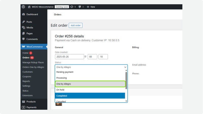Click the Date created input field
203x114 pixels.
pos(69,57)
